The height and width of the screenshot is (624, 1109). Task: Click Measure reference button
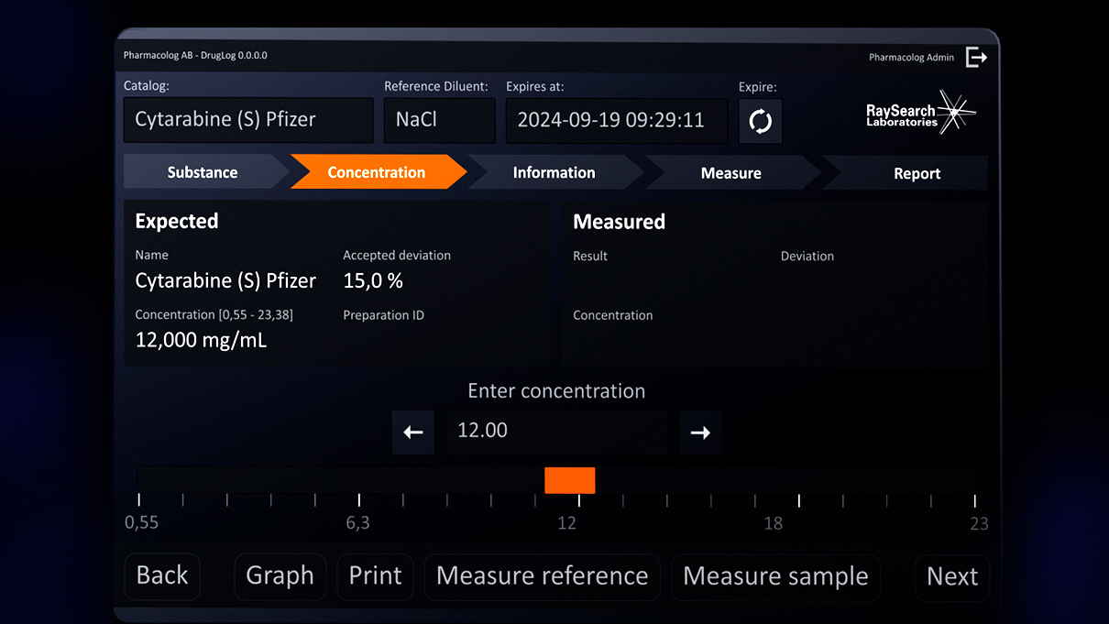(x=542, y=576)
